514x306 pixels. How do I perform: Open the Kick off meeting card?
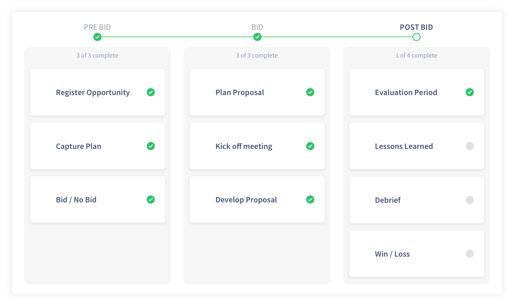point(244,146)
